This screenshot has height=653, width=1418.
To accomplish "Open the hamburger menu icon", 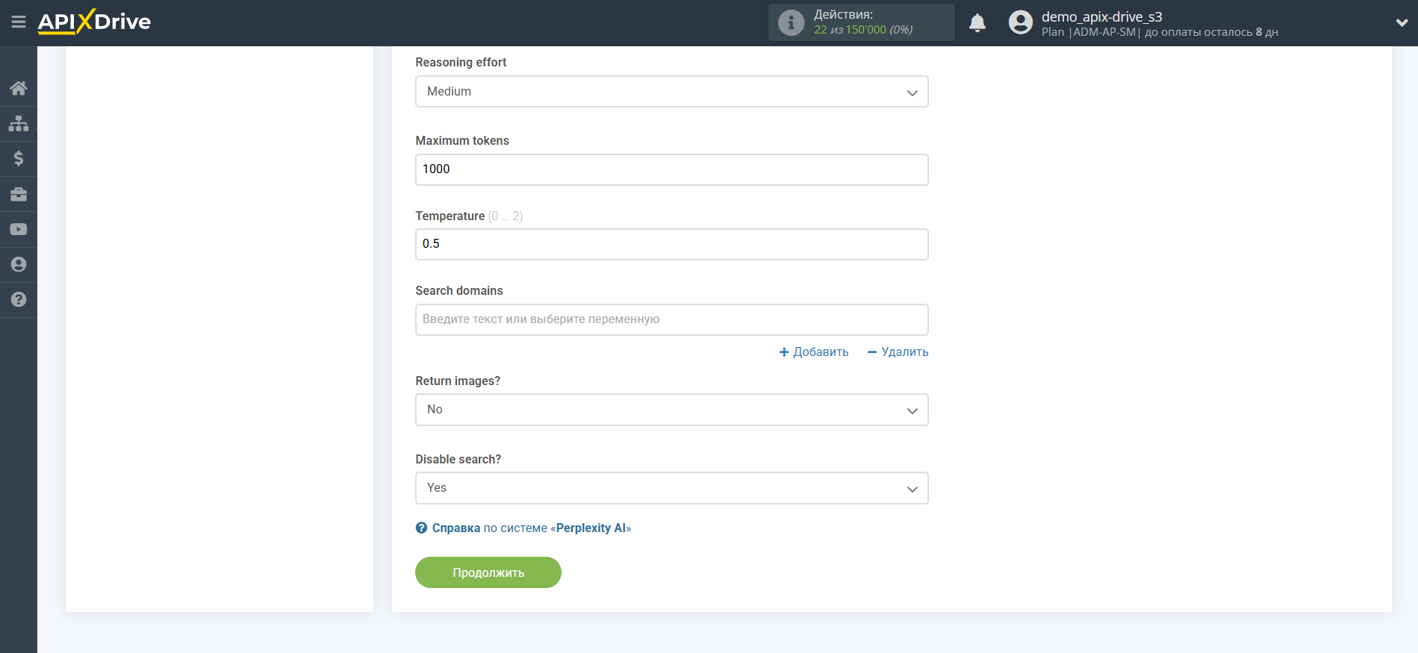I will pyautogui.click(x=19, y=22).
